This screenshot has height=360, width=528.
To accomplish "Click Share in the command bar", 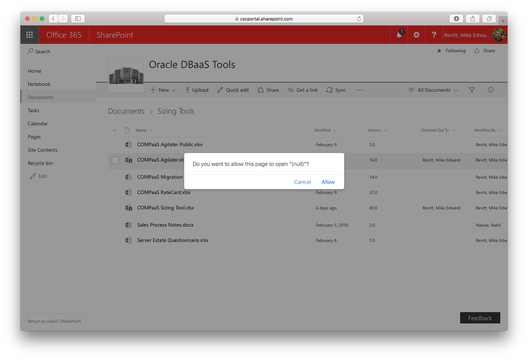I will click(x=268, y=90).
